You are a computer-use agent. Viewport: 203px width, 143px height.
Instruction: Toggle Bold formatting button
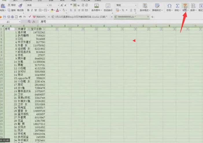point(28,10)
